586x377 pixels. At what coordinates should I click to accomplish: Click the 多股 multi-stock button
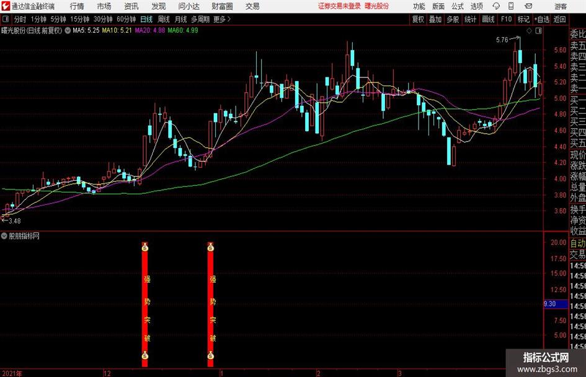pos(453,19)
